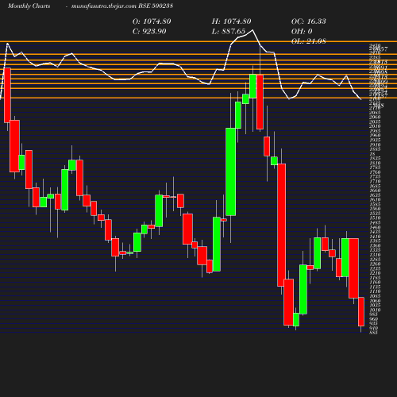Screen dimensions: 397x397
Task: Click the 1910 price axis label
Action: [375, 145]
